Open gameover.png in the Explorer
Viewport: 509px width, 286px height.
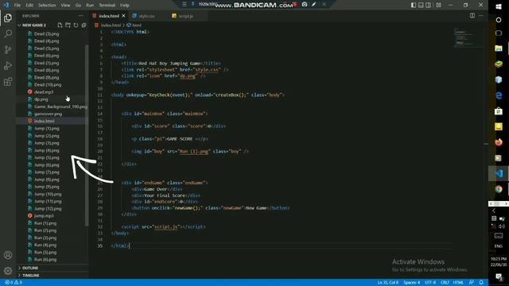click(x=48, y=114)
